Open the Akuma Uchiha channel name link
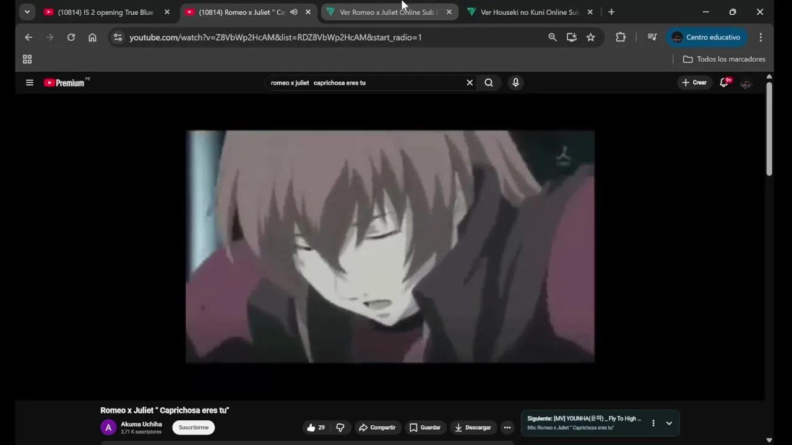 pyautogui.click(x=142, y=424)
